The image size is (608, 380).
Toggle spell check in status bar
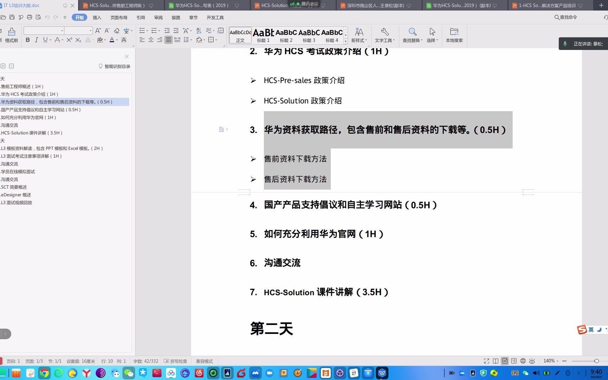click(x=176, y=361)
